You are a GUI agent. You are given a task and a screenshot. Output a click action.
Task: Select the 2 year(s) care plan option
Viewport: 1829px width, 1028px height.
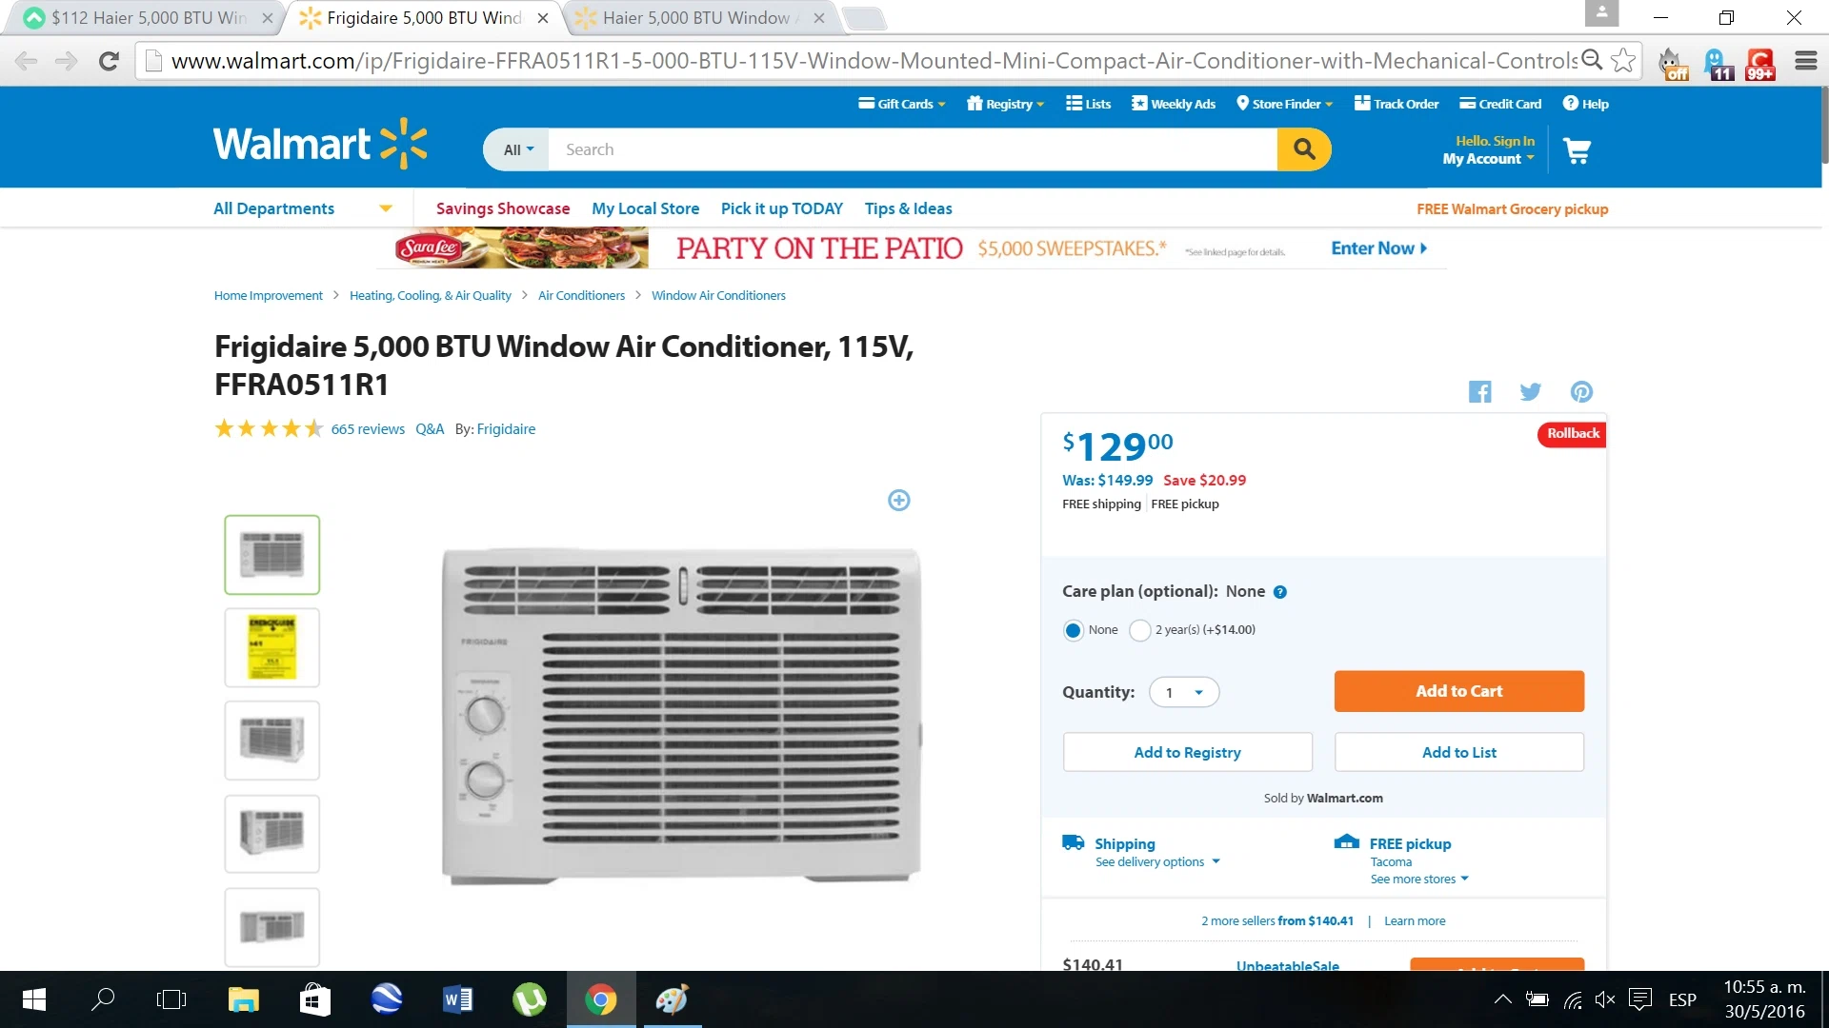1139,630
